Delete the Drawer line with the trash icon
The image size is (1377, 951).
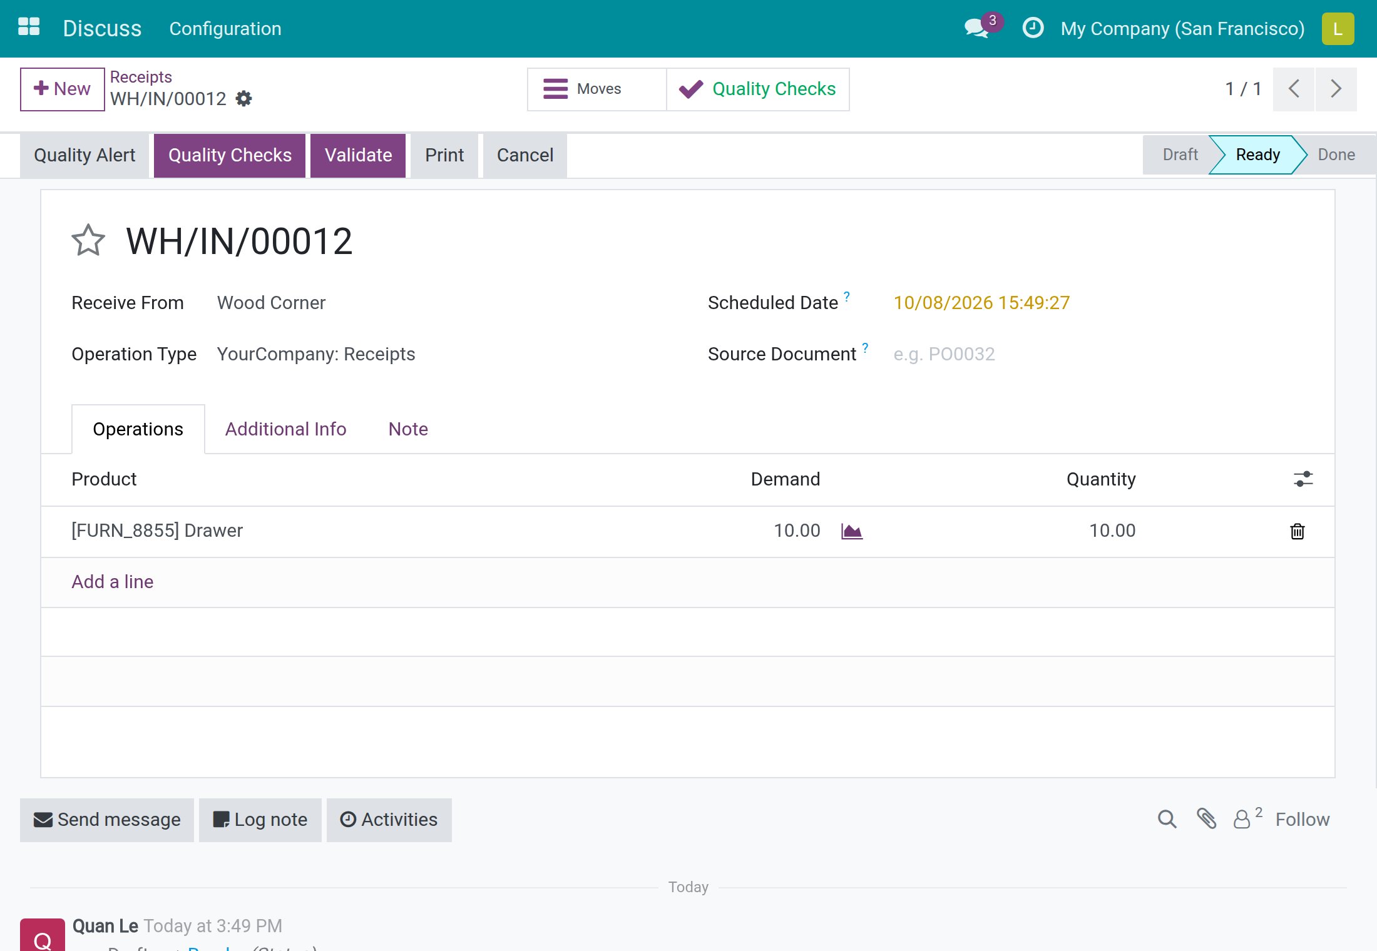(1298, 531)
